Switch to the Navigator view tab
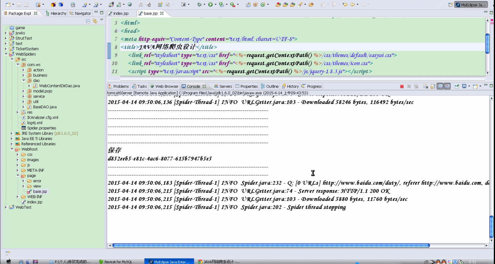The height and width of the screenshot is (264, 495). coord(80,13)
